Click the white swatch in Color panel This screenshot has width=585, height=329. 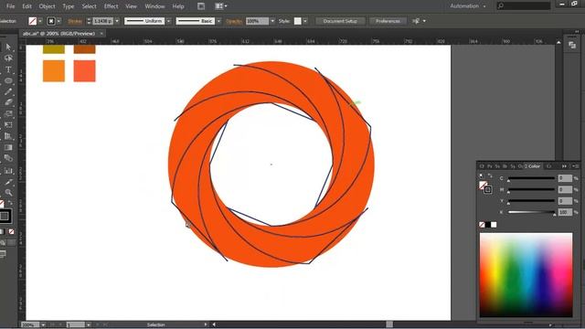click(494, 225)
